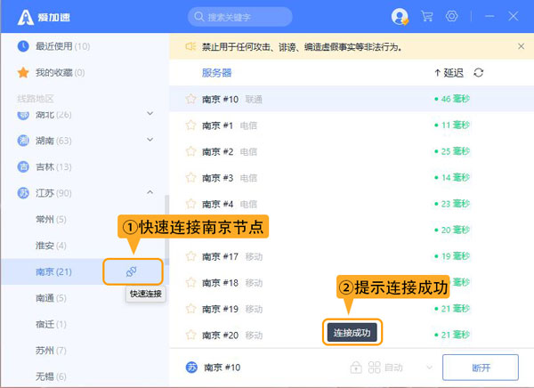Dismiss the yellow warning notice banner
The width and height of the screenshot is (534, 388).
(521, 46)
